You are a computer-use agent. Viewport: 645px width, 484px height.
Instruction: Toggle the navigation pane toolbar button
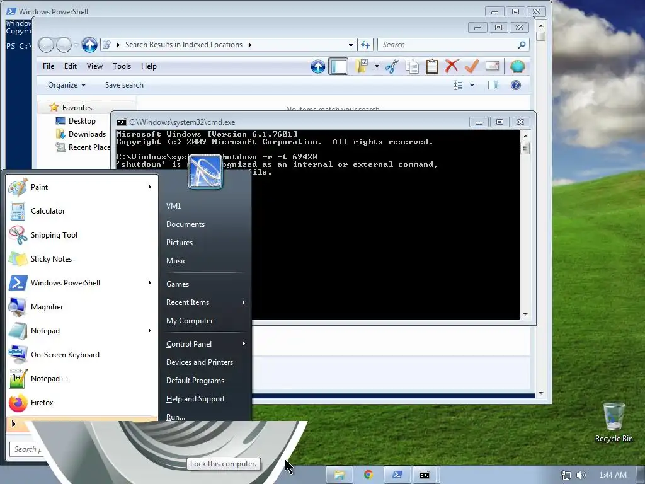(338, 66)
